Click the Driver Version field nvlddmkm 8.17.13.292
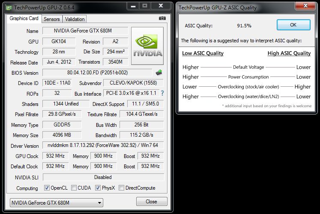This screenshot has height=214, width=320. pos(103,145)
